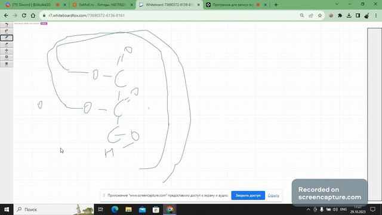Open browser Downloads icon
Image resolution: width=382 pixels, height=215 pixels.
(x=349, y=16)
